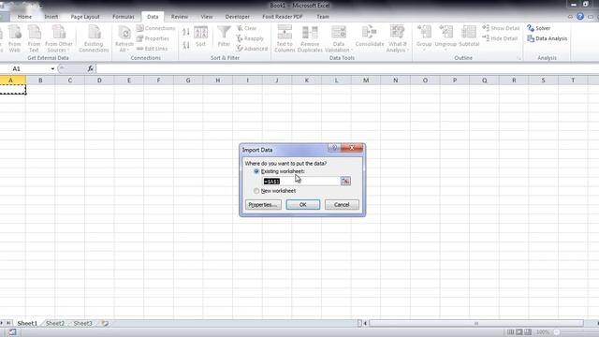Open the Team ribbon tab
The image size is (599, 337).
(323, 17)
